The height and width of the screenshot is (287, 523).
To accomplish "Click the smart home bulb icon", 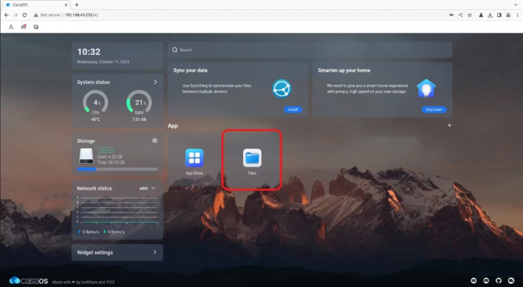I will pyautogui.click(x=426, y=89).
